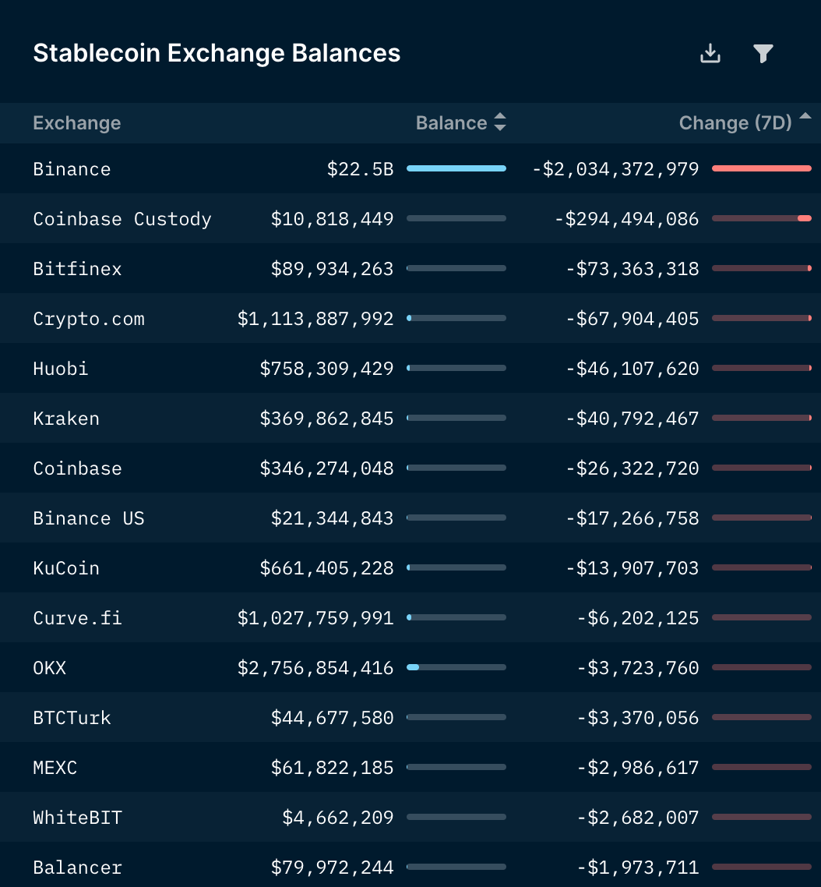The width and height of the screenshot is (821, 887).
Task: Select the KuCoin exchange name
Action: [x=66, y=568]
